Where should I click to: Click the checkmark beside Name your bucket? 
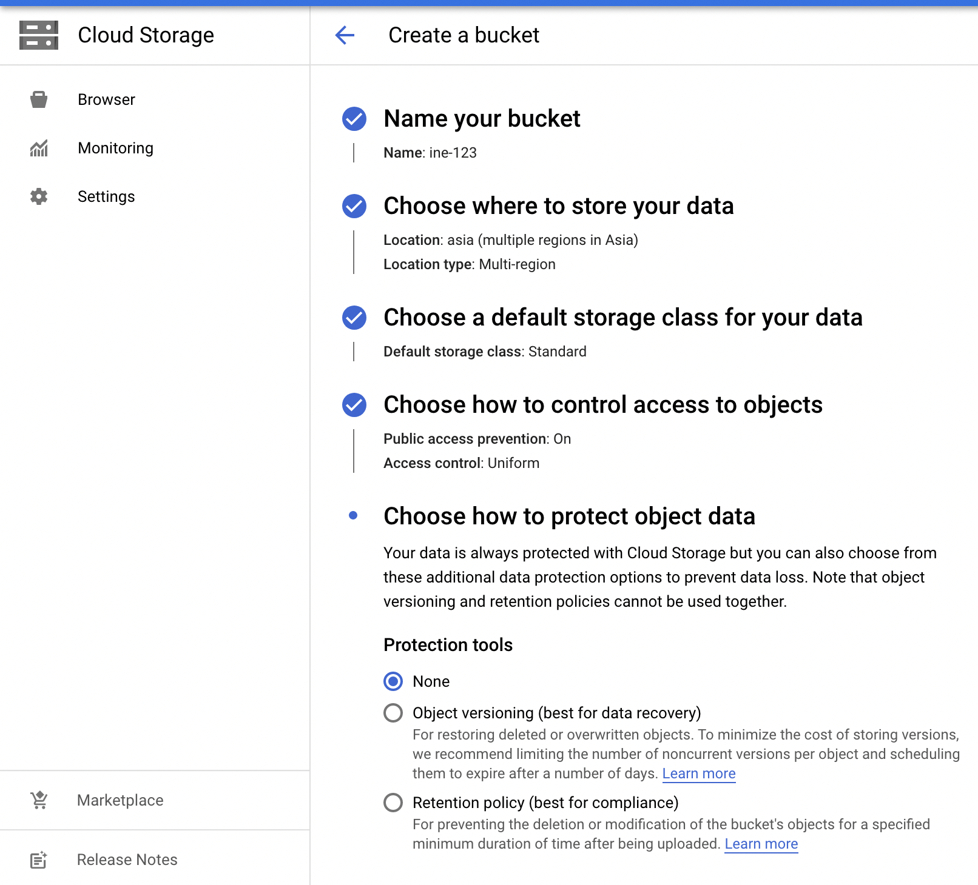point(354,119)
